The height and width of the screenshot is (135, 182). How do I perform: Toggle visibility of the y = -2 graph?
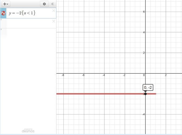3,13
